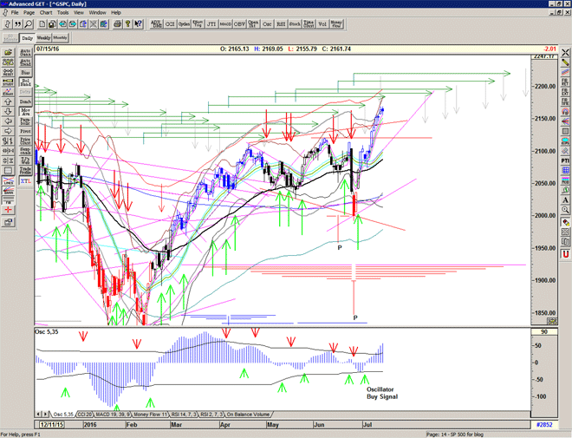Open the Chart menu
This screenshot has width=572, height=438.
click(45, 13)
